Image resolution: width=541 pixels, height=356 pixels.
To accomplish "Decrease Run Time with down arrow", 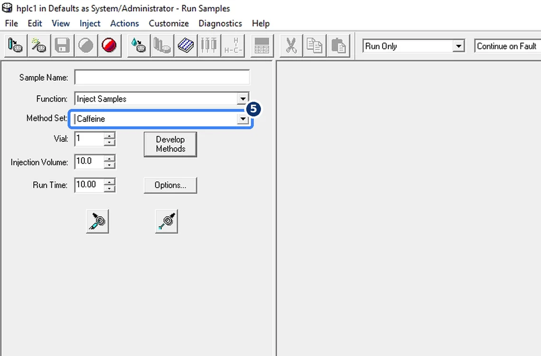I will (x=109, y=188).
